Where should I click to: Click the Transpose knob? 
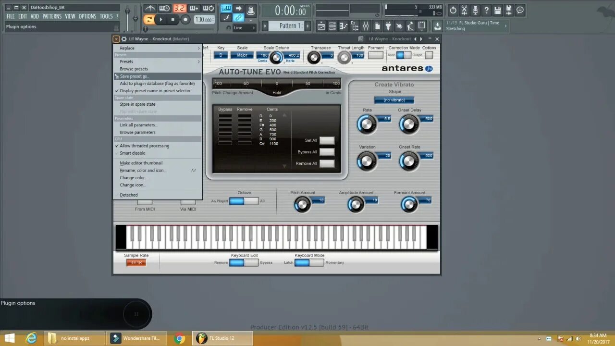[x=314, y=58]
